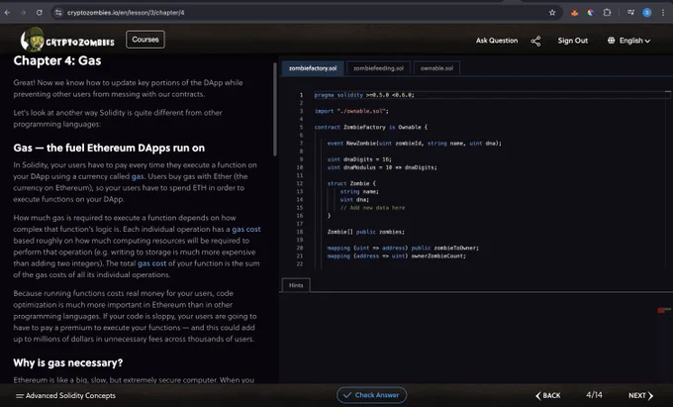Click the browser forward arrow

click(x=23, y=13)
